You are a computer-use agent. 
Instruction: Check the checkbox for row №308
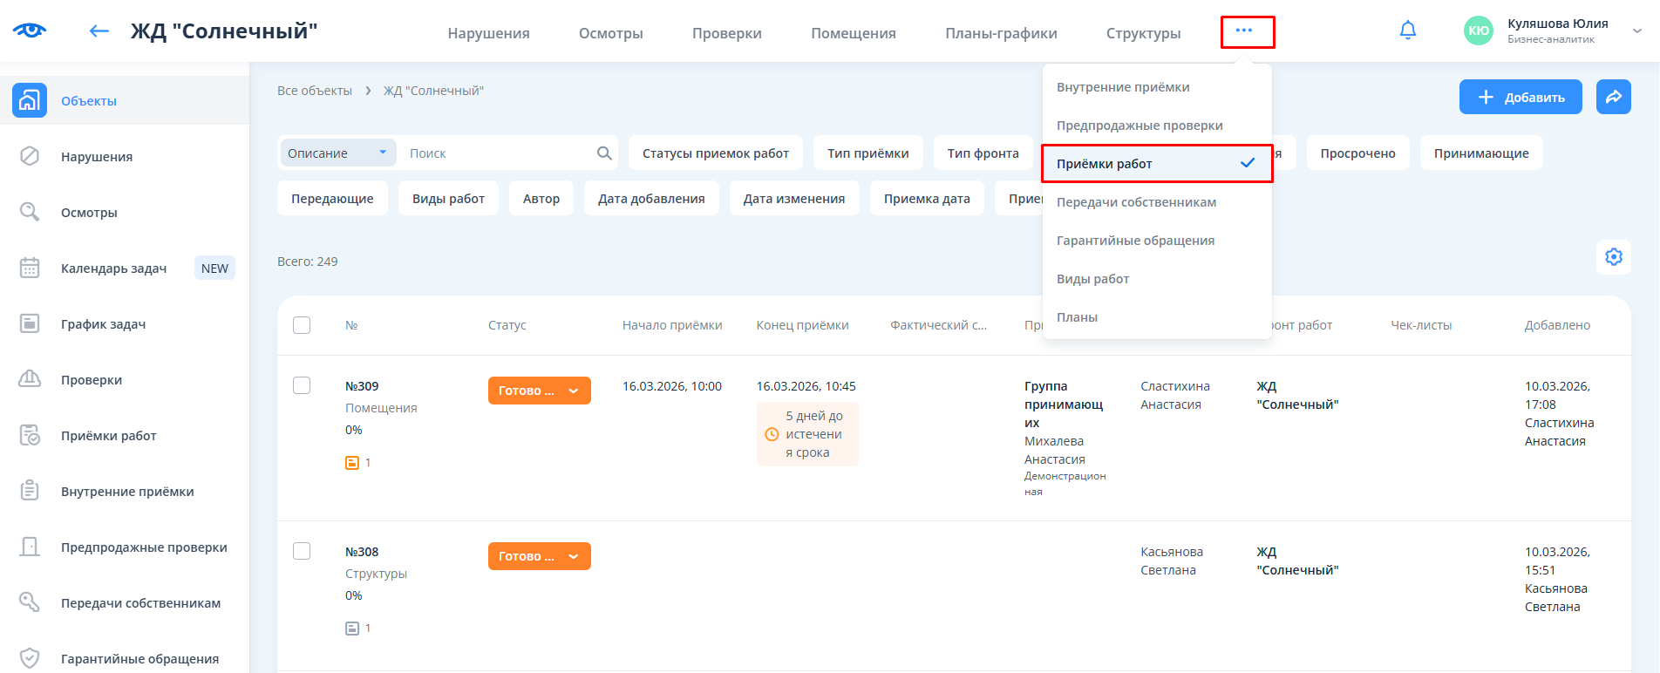pos(302,551)
